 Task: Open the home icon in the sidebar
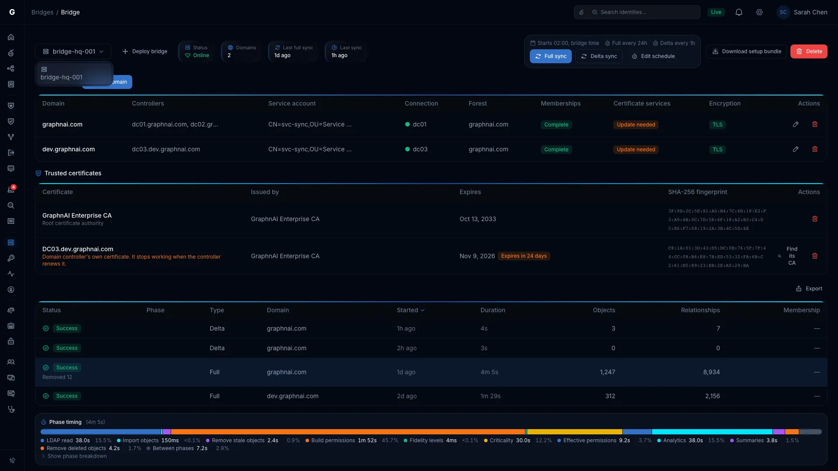(11, 37)
